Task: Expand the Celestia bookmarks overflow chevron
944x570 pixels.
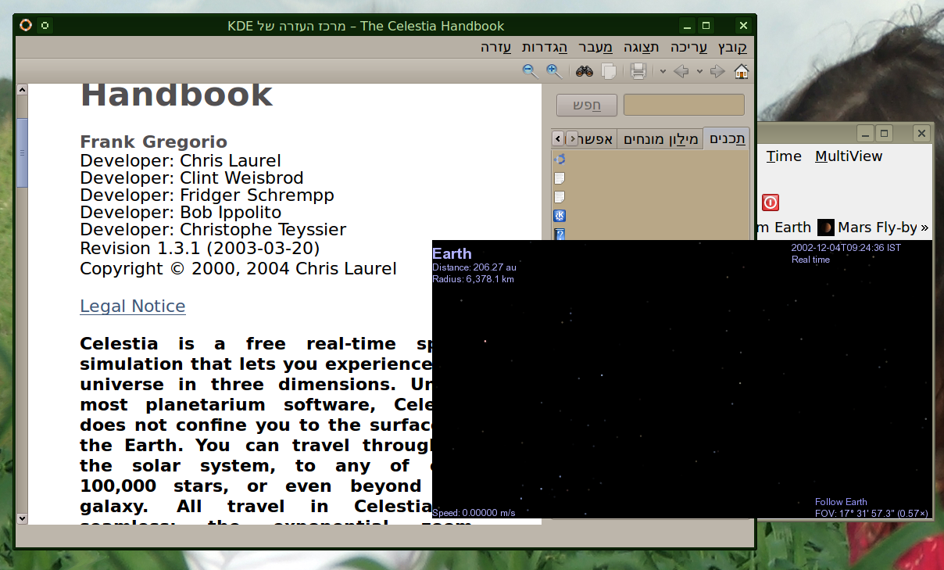Action: (x=924, y=228)
